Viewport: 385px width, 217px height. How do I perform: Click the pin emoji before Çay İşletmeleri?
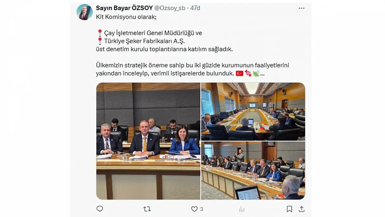[100, 33]
